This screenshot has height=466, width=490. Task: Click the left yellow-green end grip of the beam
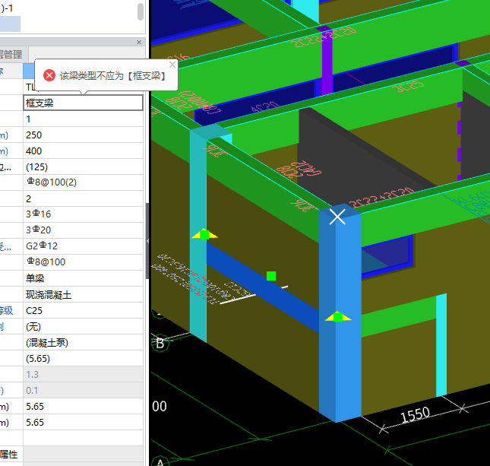click(204, 234)
